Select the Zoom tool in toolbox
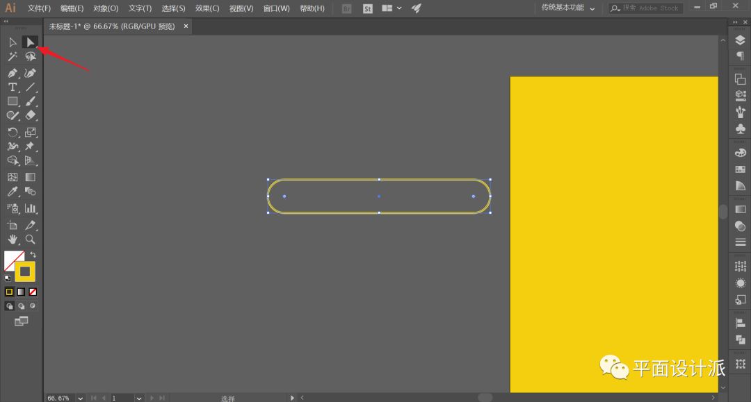 point(31,240)
